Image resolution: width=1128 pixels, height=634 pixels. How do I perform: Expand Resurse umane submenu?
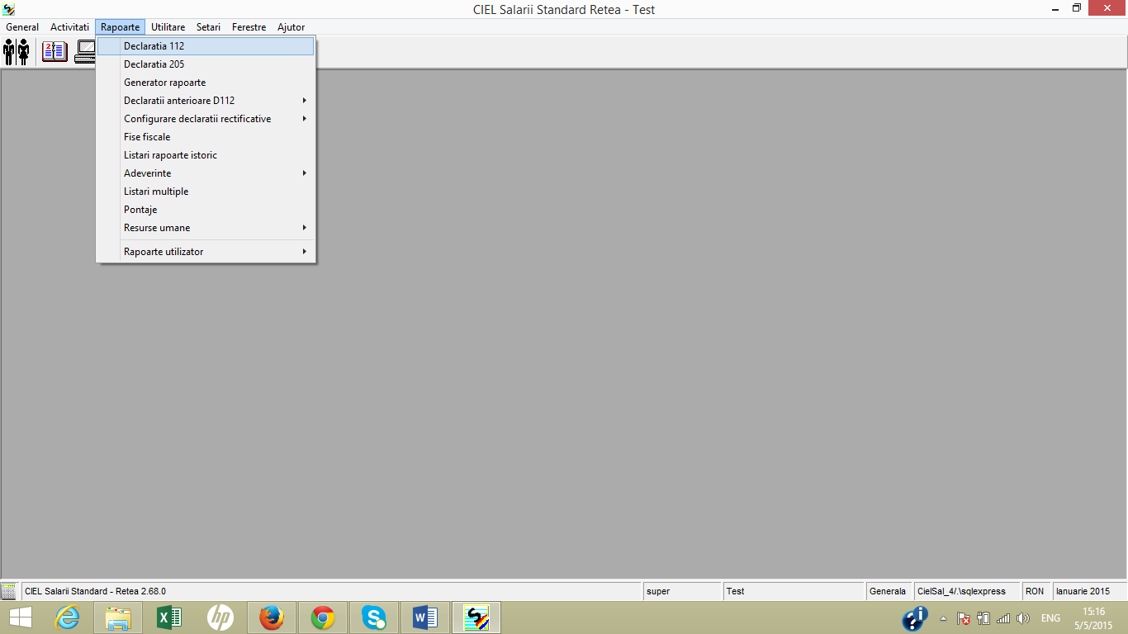click(206, 228)
